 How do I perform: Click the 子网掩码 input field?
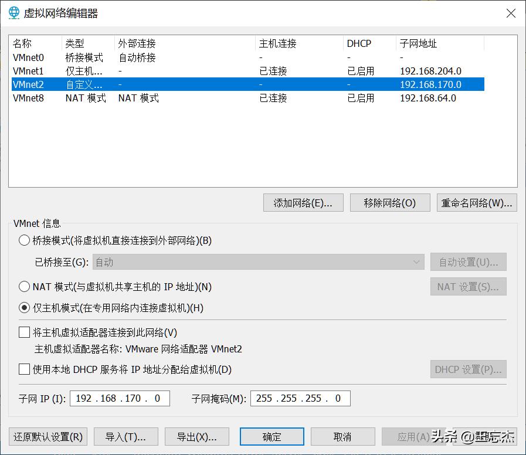(x=300, y=398)
